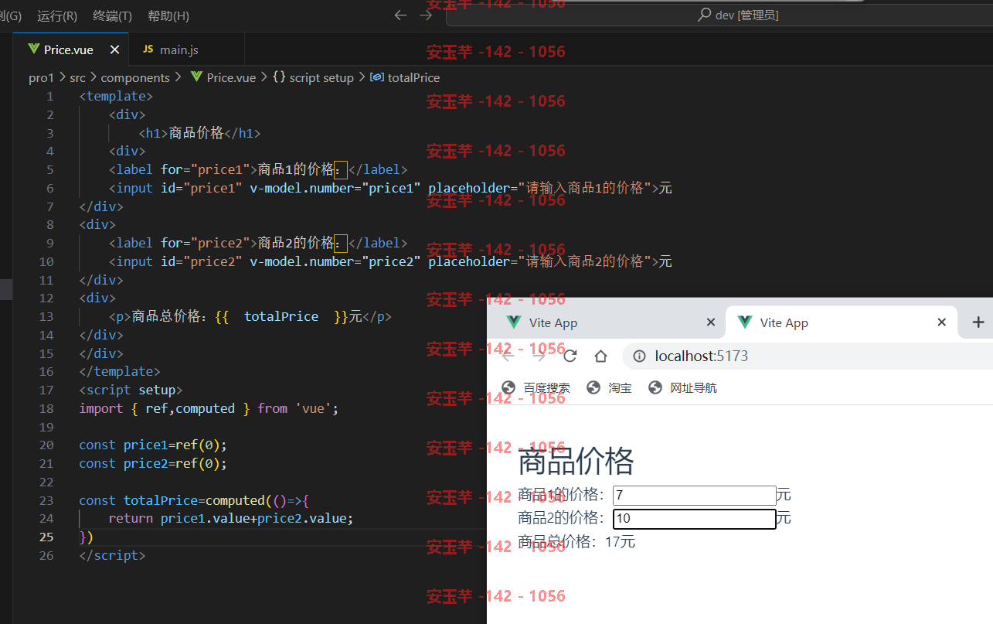This screenshot has width=993, height=624.
Task: Click the dev [管理员] command search box
Action: [x=719, y=15]
